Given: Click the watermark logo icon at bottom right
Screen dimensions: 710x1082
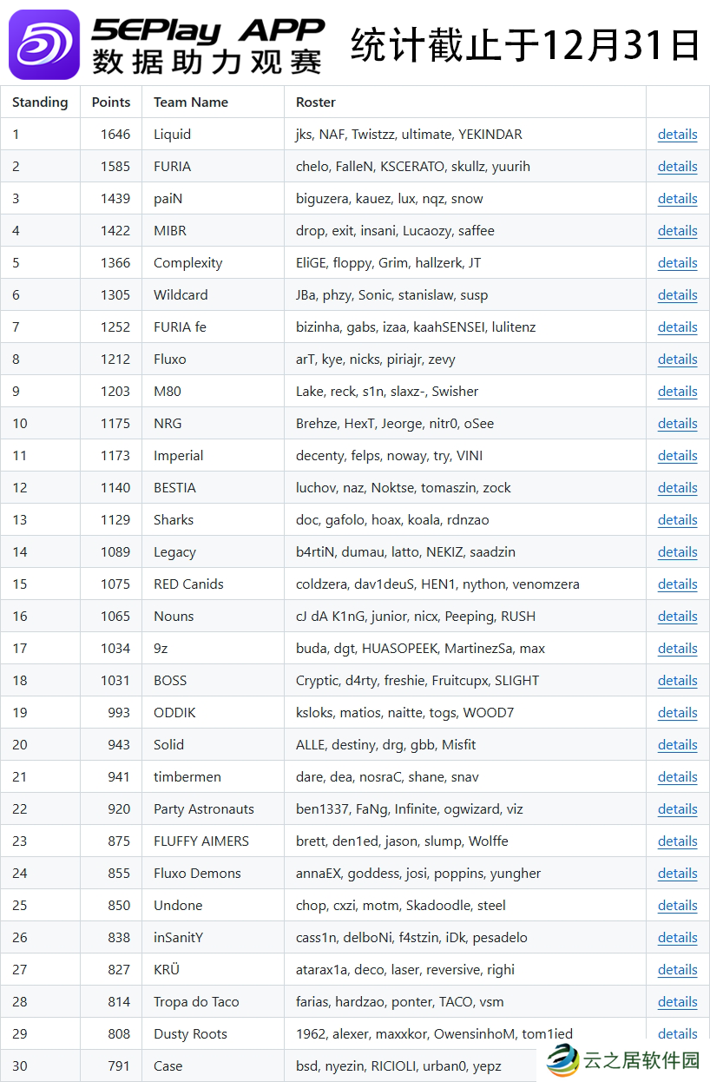Looking at the screenshot, I should tap(562, 1060).
